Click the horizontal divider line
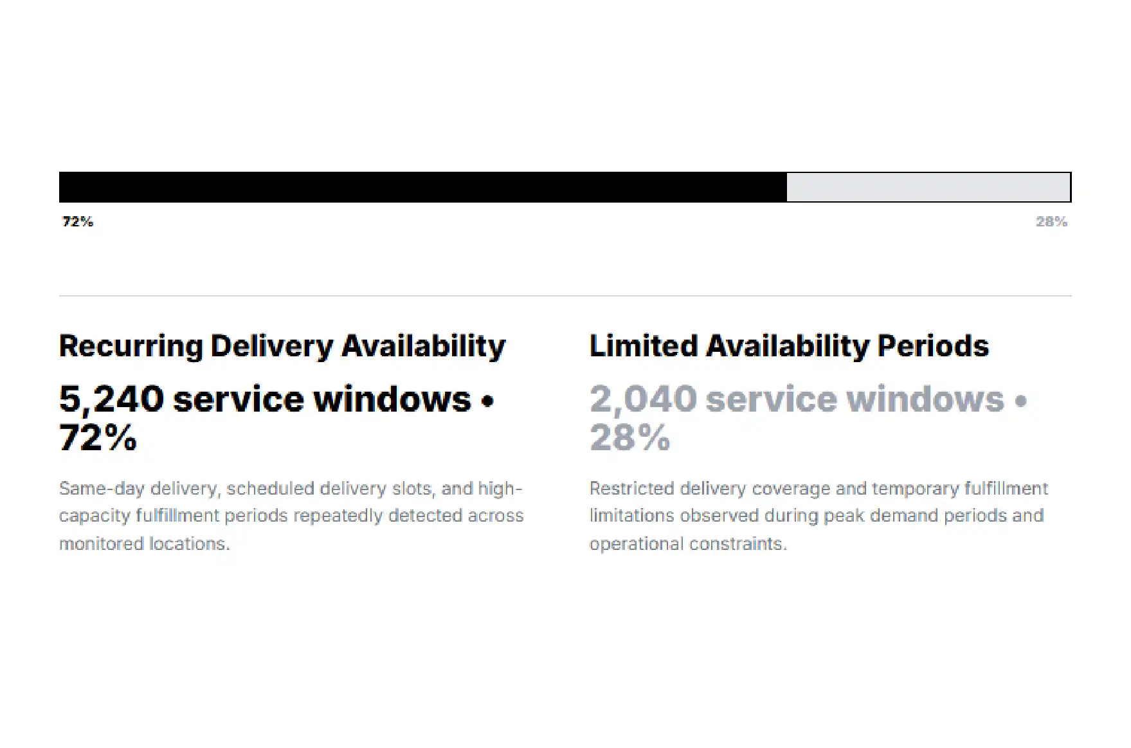Image resolution: width=1131 pixels, height=748 pixels. coord(565,296)
